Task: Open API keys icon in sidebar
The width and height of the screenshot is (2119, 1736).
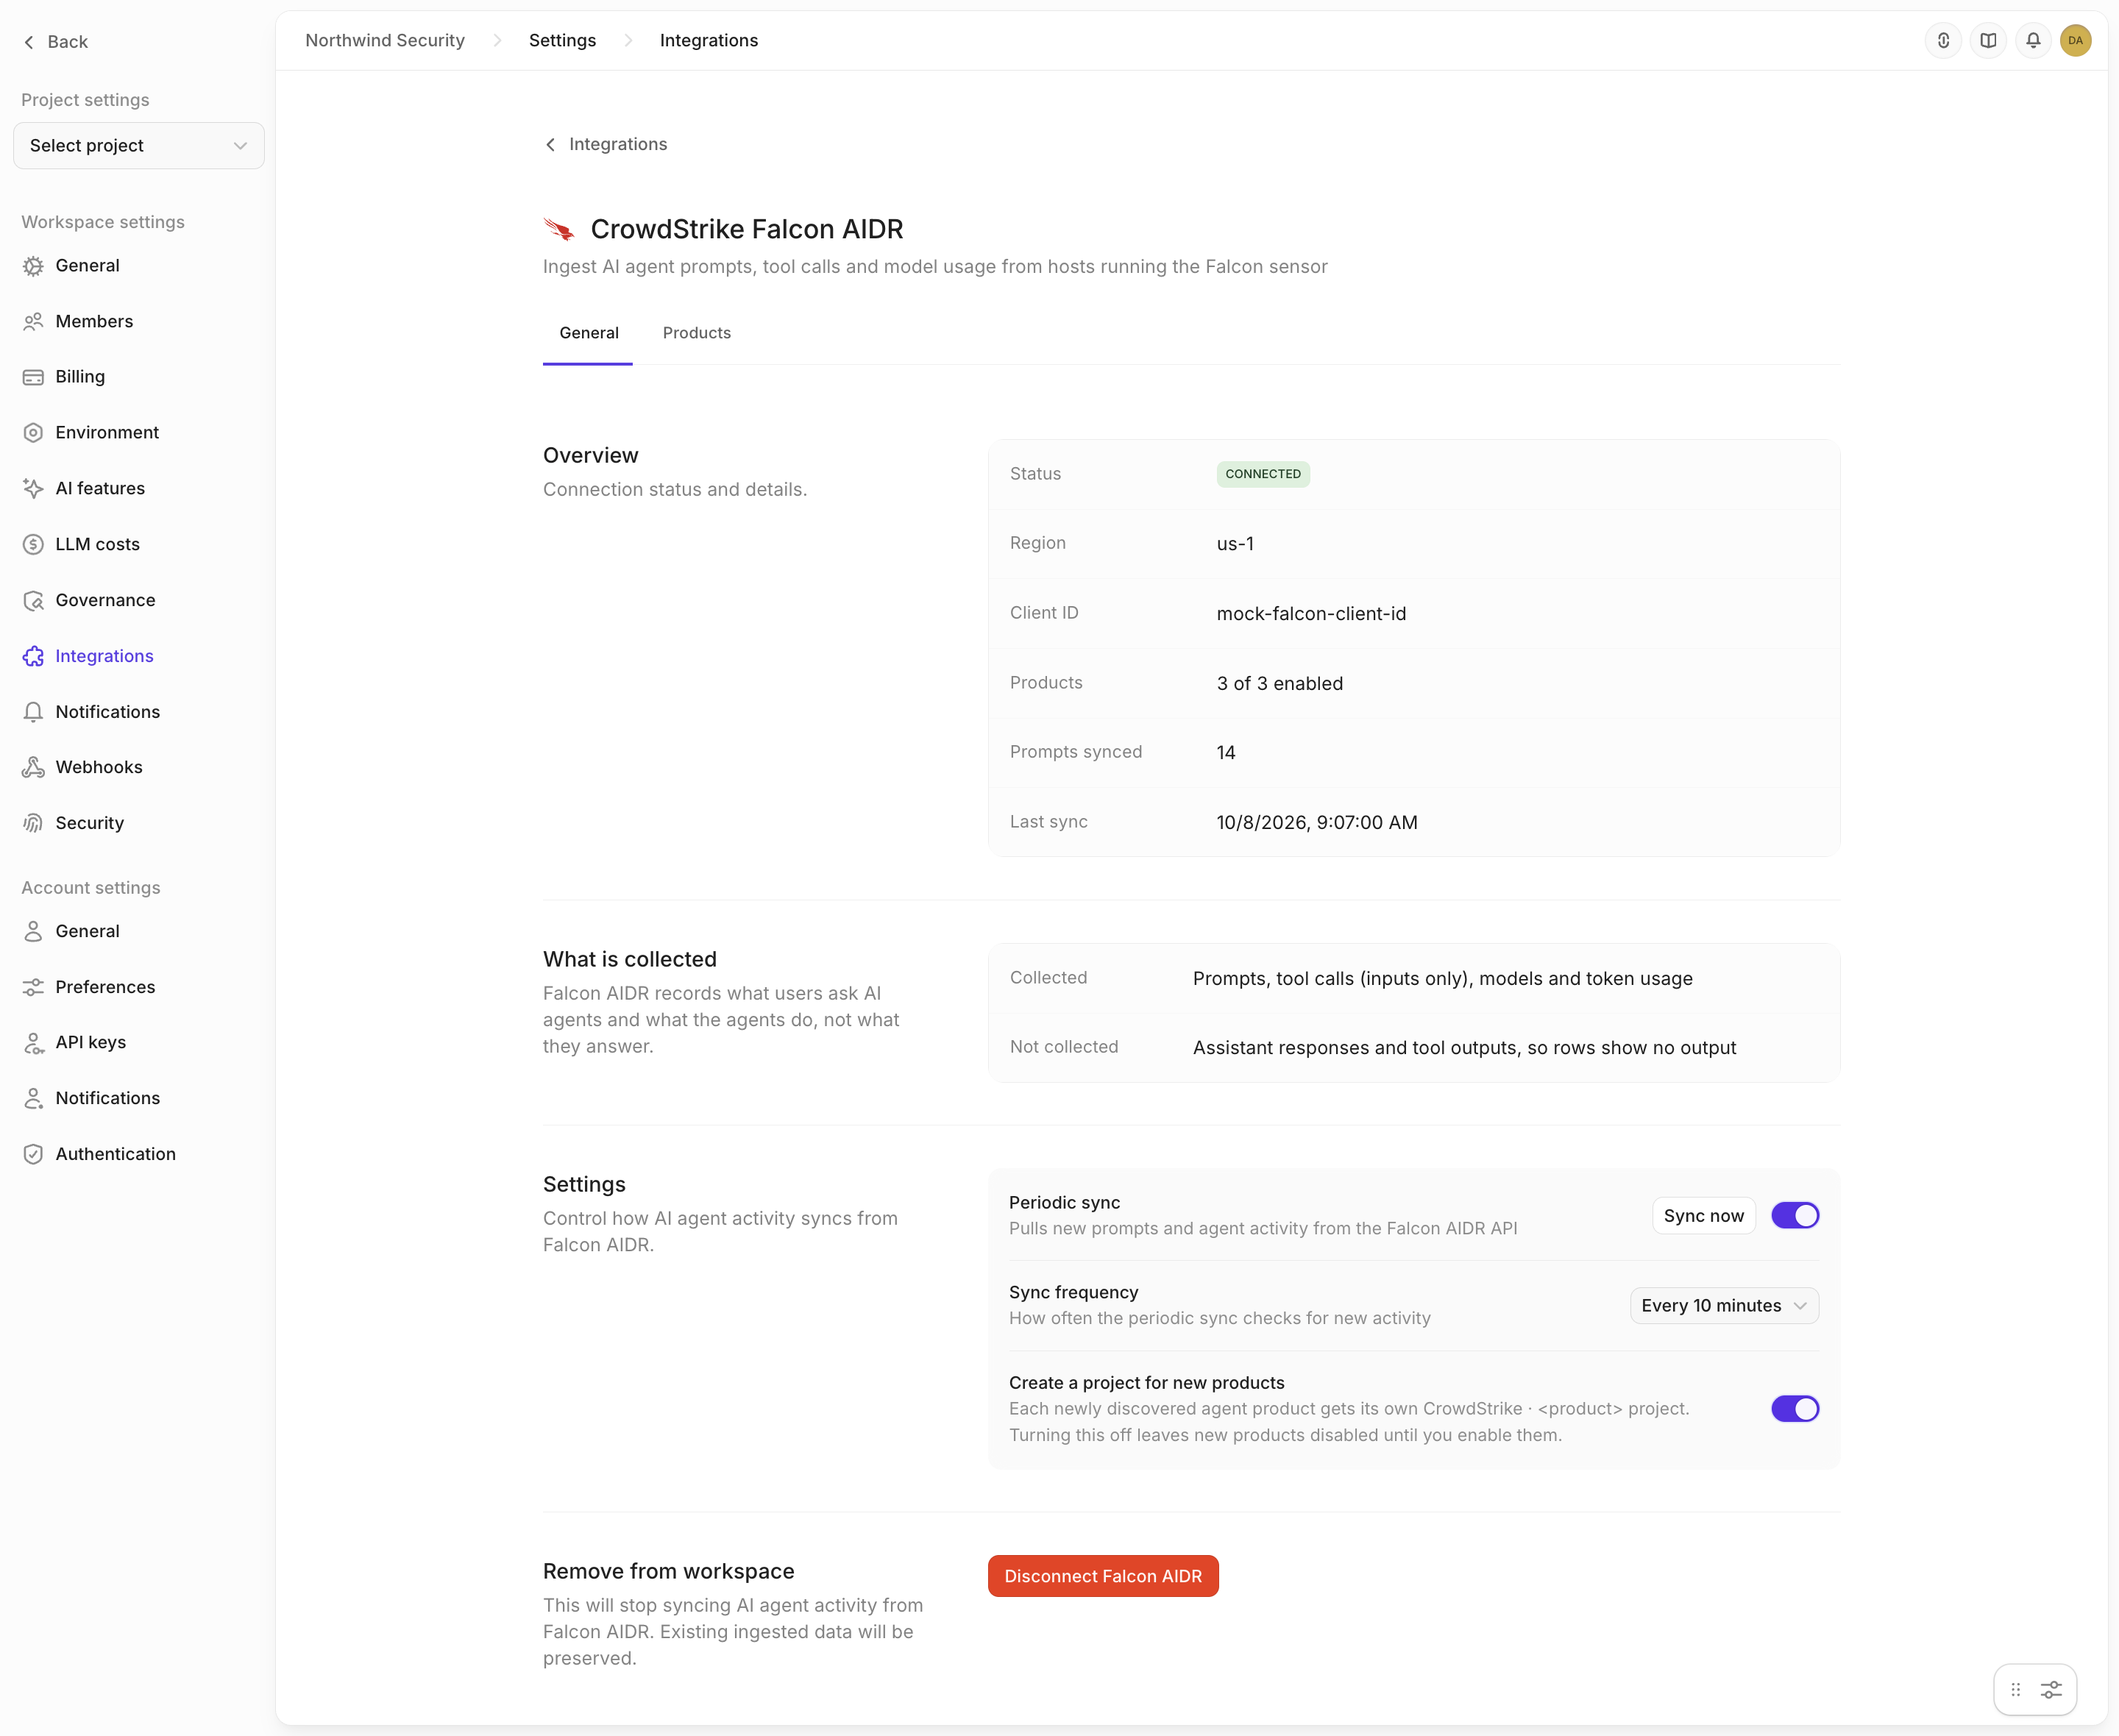Action: (33, 1043)
